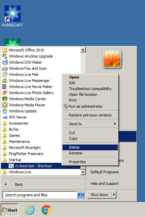Screen dimensions: 145x217
Task: Click the Windows Live Photo Gallery icon
Action: click(x=5, y=93)
